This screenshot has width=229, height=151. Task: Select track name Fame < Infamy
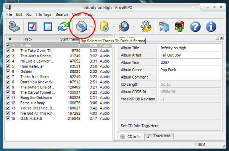[32, 103]
